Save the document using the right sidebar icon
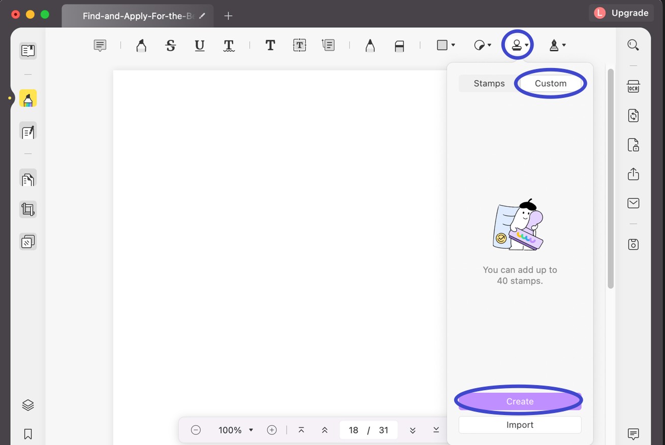This screenshot has width=665, height=445. 633,244
